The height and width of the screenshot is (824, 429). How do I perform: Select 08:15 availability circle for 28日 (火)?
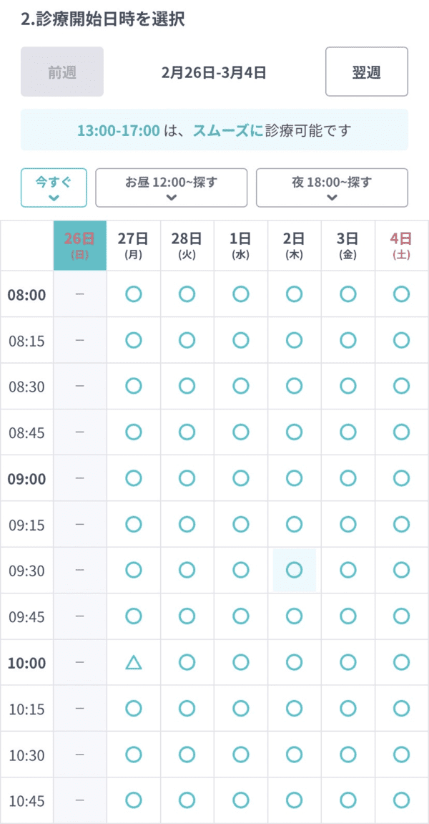pyautogui.click(x=187, y=340)
